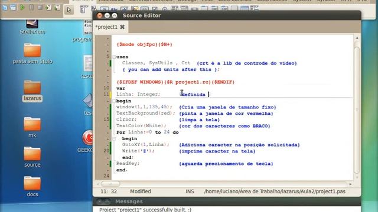Click the Step Over debugger icon
The width and height of the screenshot is (378, 212).
pyautogui.click(x=57, y=8)
